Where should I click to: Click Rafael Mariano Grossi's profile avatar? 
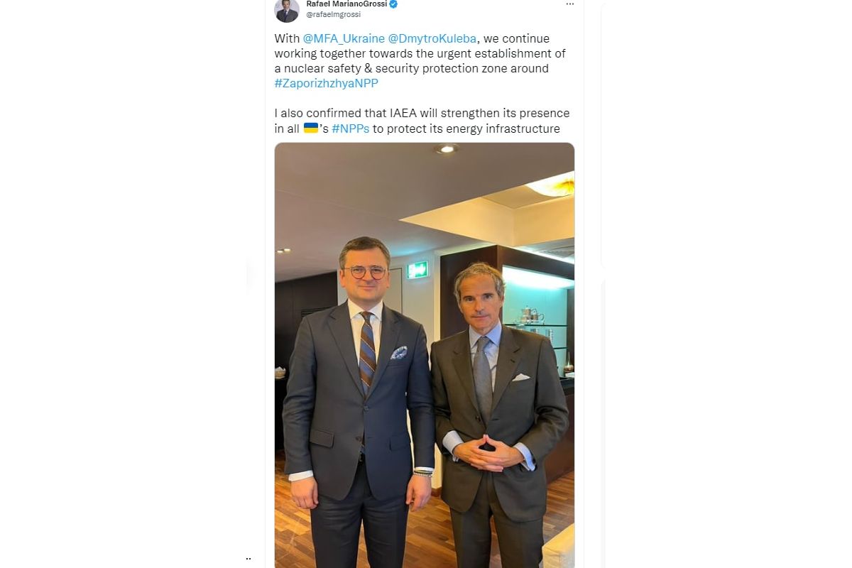(x=287, y=11)
